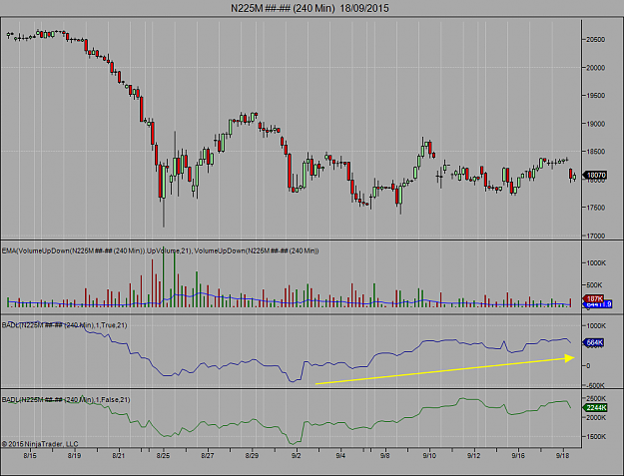Click the 9/2 date label
624x476 pixels.
coord(297,455)
